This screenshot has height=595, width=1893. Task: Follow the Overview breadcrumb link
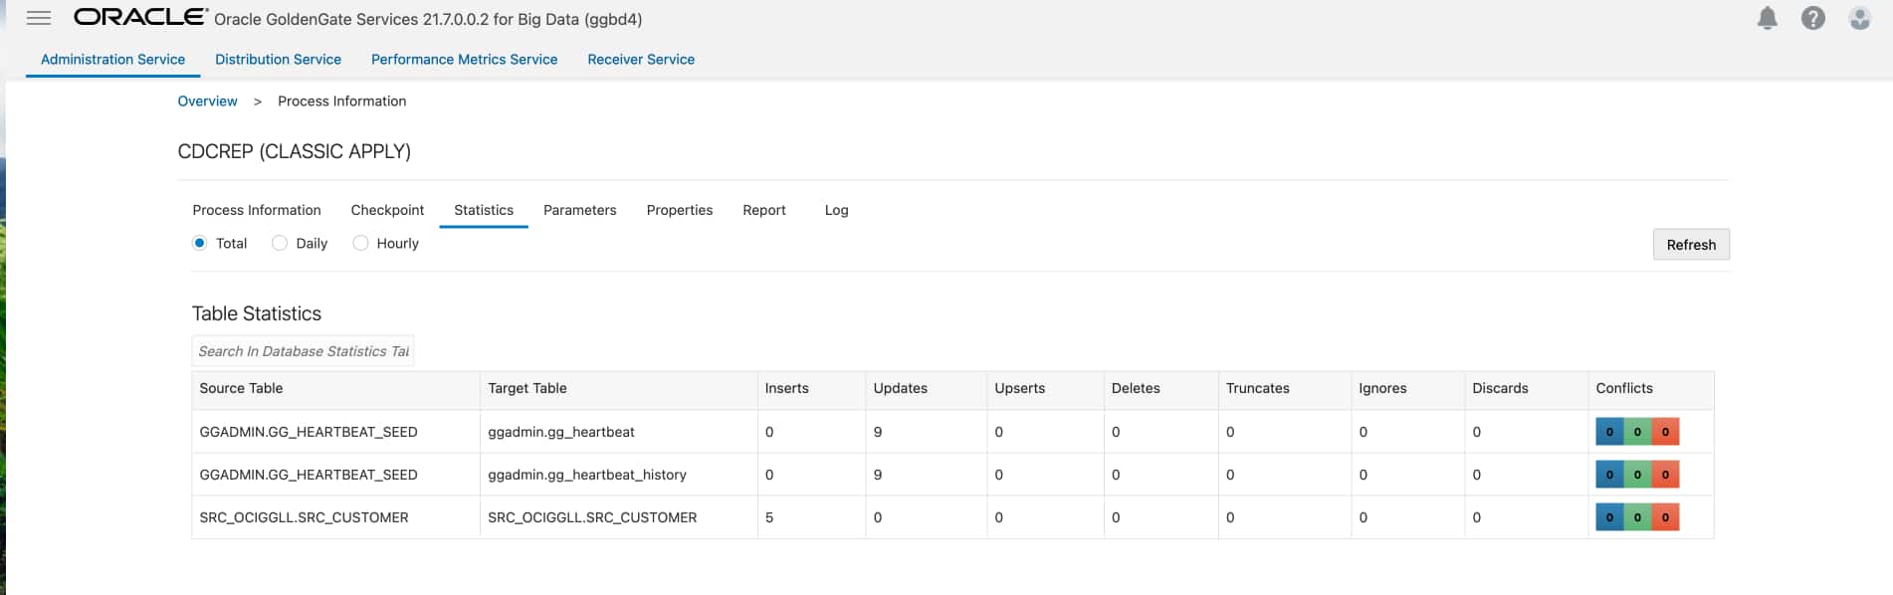click(x=207, y=101)
